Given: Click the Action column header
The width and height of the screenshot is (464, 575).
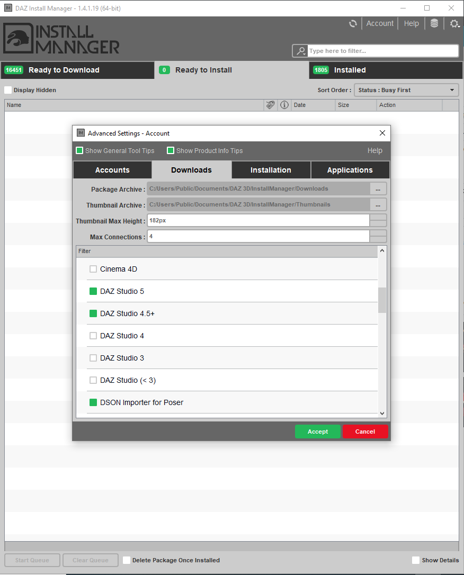Looking at the screenshot, I should click(x=409, y=105).
